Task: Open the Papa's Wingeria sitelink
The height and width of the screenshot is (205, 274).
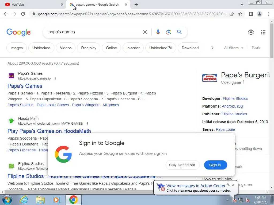Action: [86, 105]
